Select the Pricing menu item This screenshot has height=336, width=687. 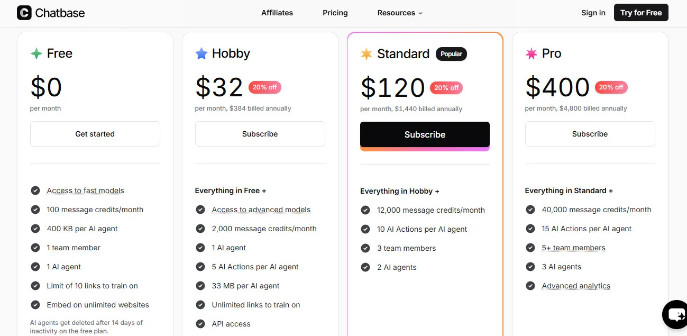[x=335, y=13]
